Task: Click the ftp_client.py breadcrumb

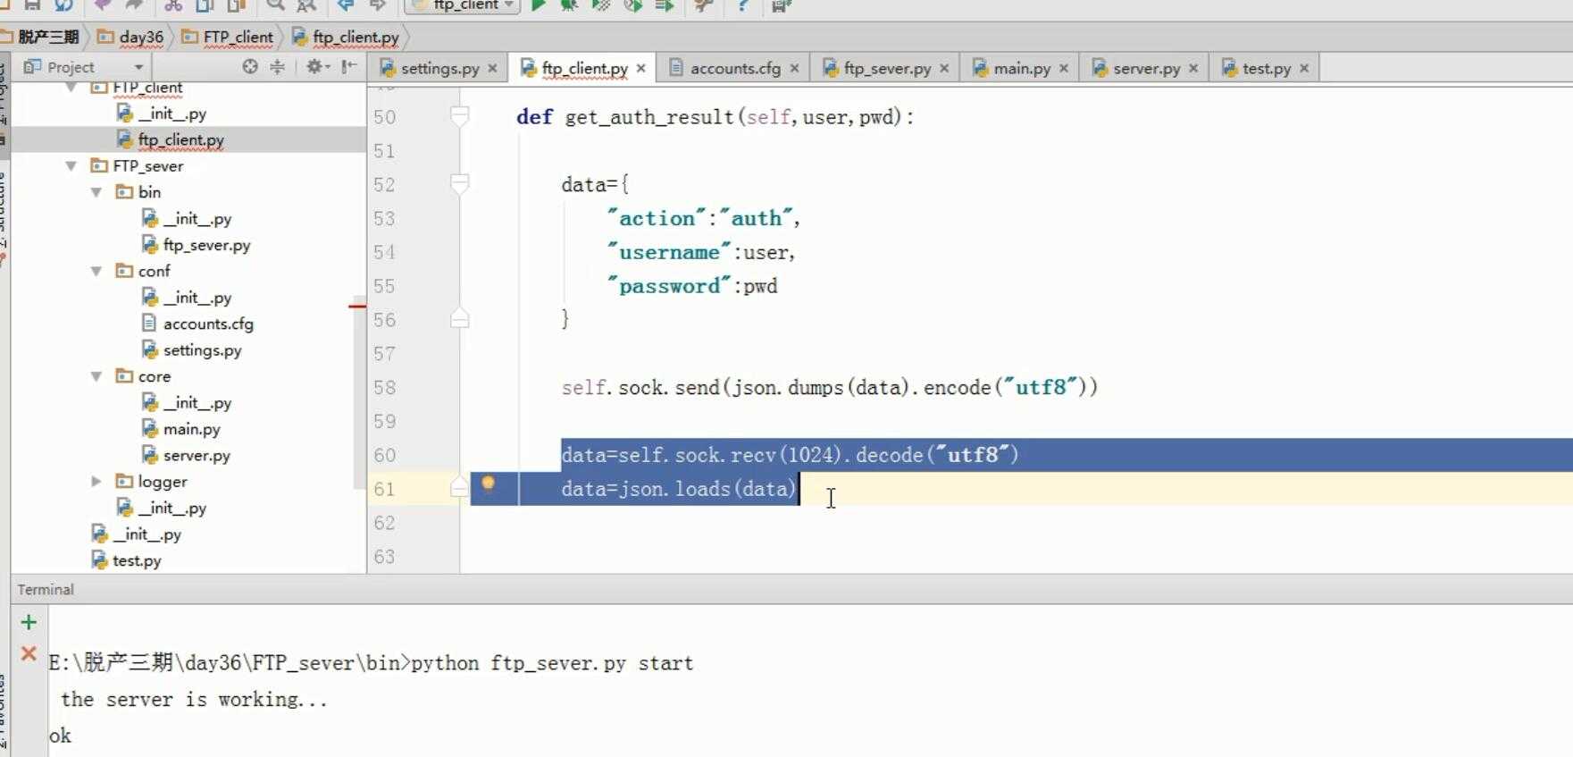Action: [355, 37]
